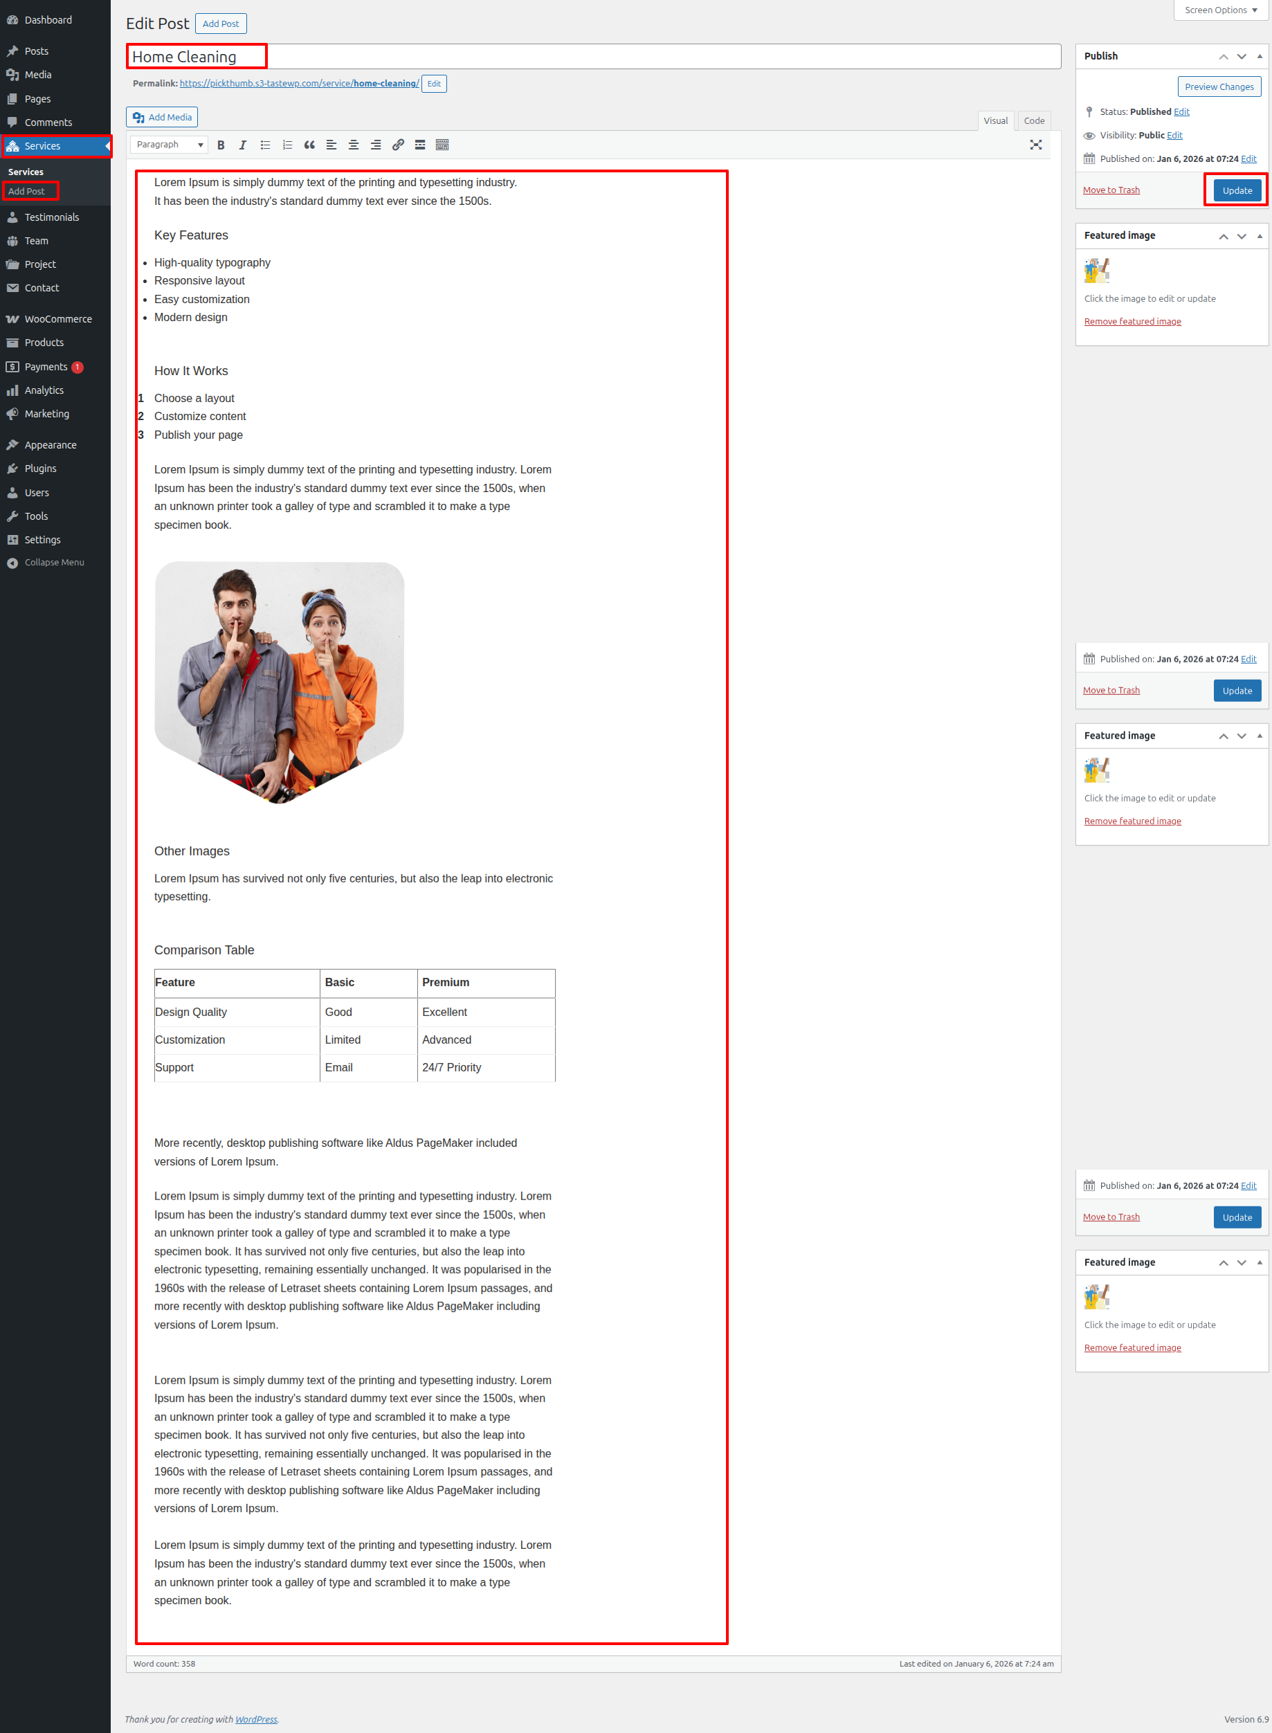The height and width of the screenshot is (1733, 1272).
Task: Switch to the Code editor tab
Action: 1033,121
